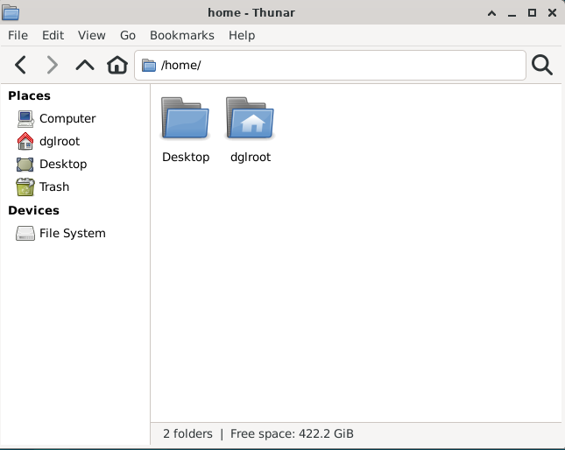The width and height of the screenshot is (565, 450).
Task: Go back with the left arrow button
Action: [20, 65]
